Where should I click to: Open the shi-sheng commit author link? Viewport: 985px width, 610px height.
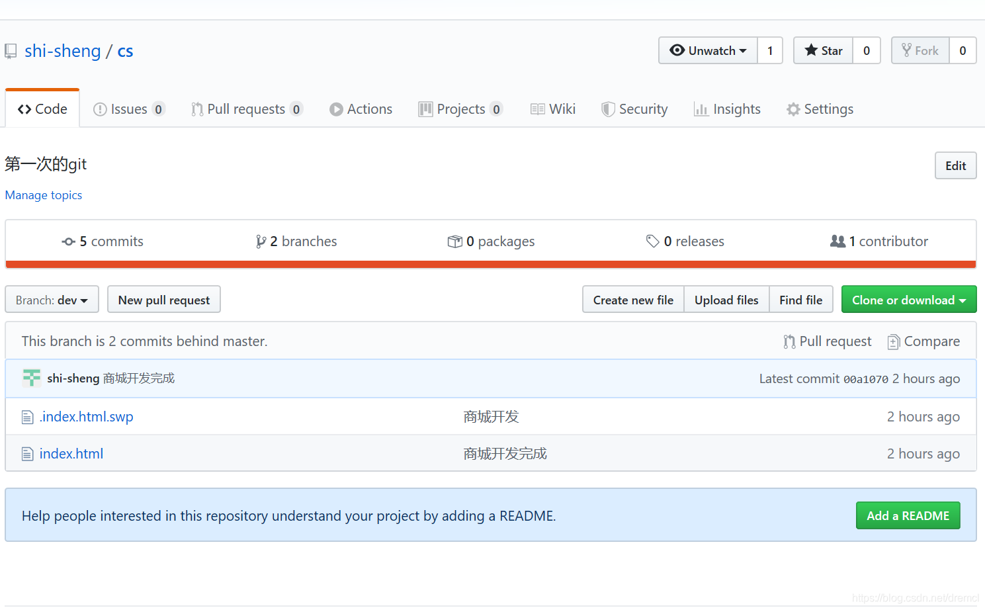tap(73, 378)
